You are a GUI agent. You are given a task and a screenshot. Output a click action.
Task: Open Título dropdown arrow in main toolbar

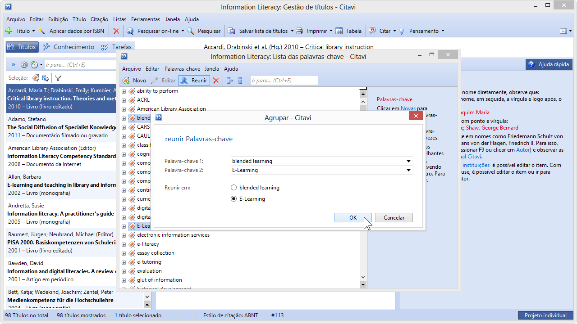tap(33, 31)
